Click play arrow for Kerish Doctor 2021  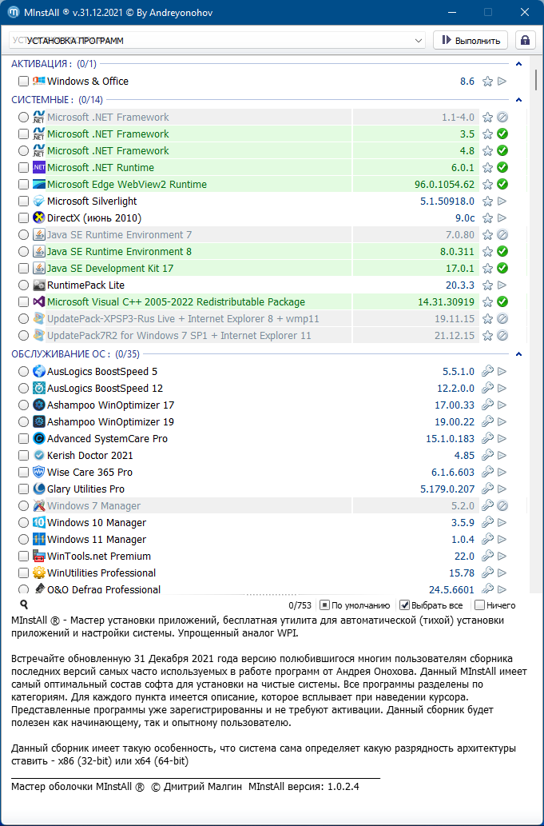coord(502,455)
